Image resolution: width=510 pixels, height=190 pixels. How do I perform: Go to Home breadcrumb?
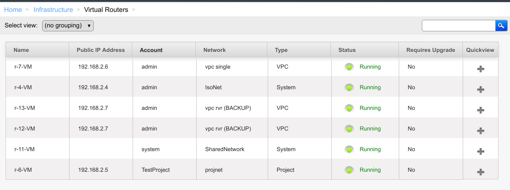point(13,10)
